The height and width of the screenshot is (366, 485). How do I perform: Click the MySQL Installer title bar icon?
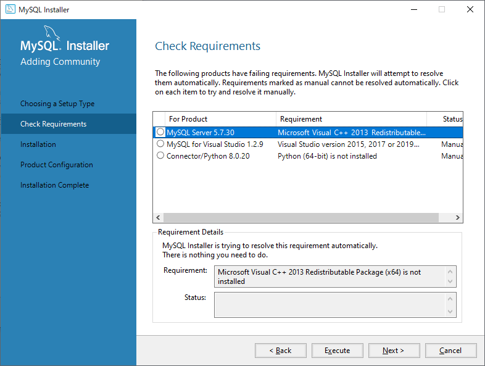[x=10, y=9]
